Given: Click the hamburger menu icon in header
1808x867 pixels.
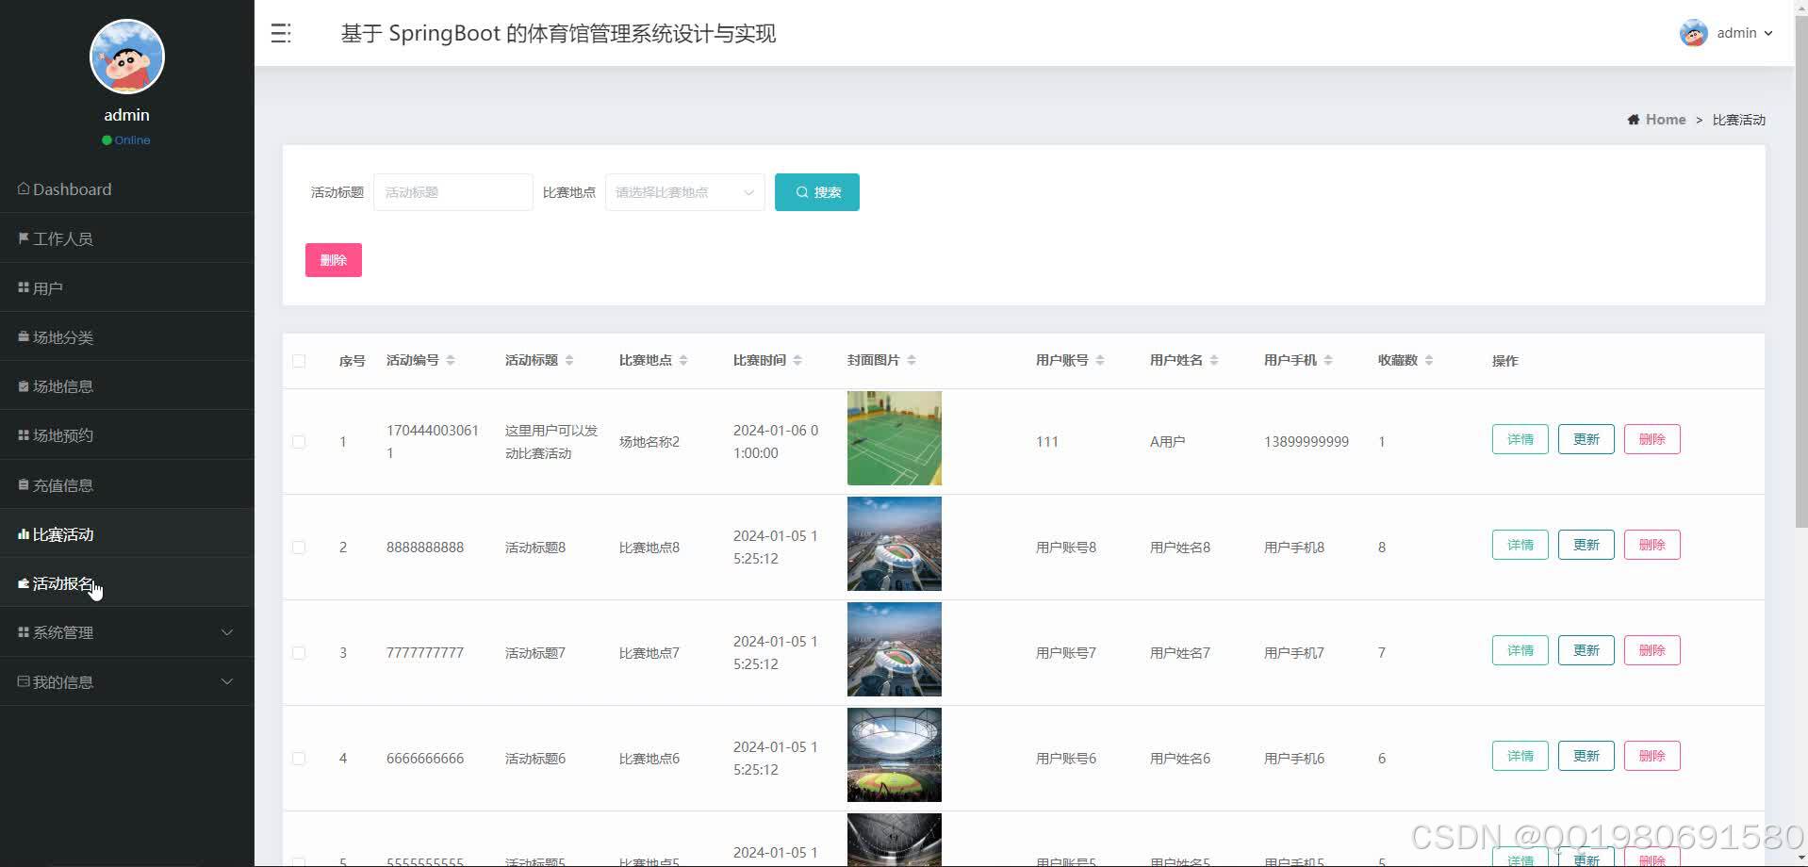Looking at the screenshot, I should tap(280, 33).
